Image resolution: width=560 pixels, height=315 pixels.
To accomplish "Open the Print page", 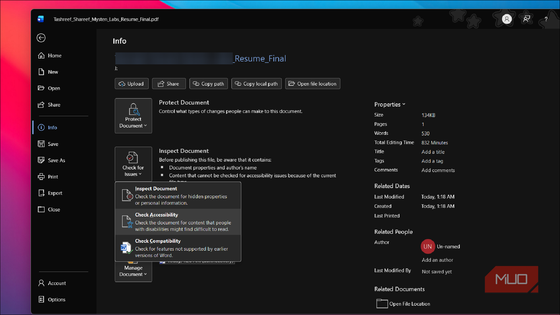I will click(x=48, y=177).
